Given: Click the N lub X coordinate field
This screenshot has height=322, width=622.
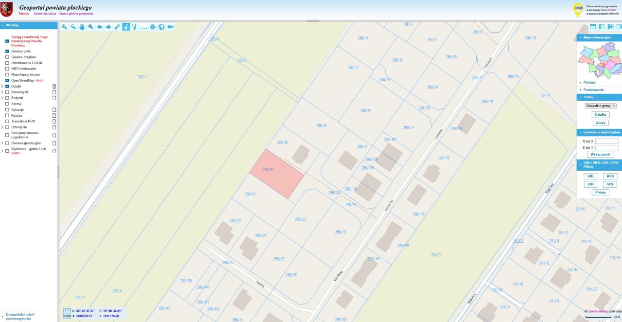Looking at the screenshot, I should (x=607, y=141).
